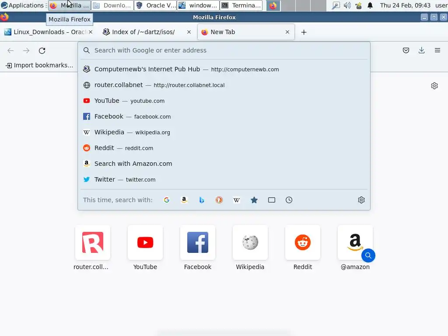448x336 pixels.
Task: Search this time with Wikipedia icon
Action: [x=237, y=200]
